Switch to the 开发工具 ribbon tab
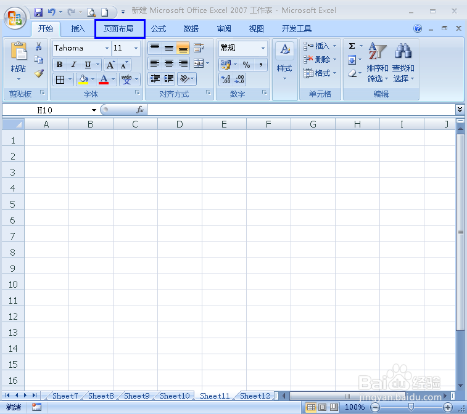 tap(297, 29)
